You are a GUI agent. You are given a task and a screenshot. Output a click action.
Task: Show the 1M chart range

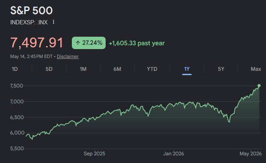pos(83,69)
